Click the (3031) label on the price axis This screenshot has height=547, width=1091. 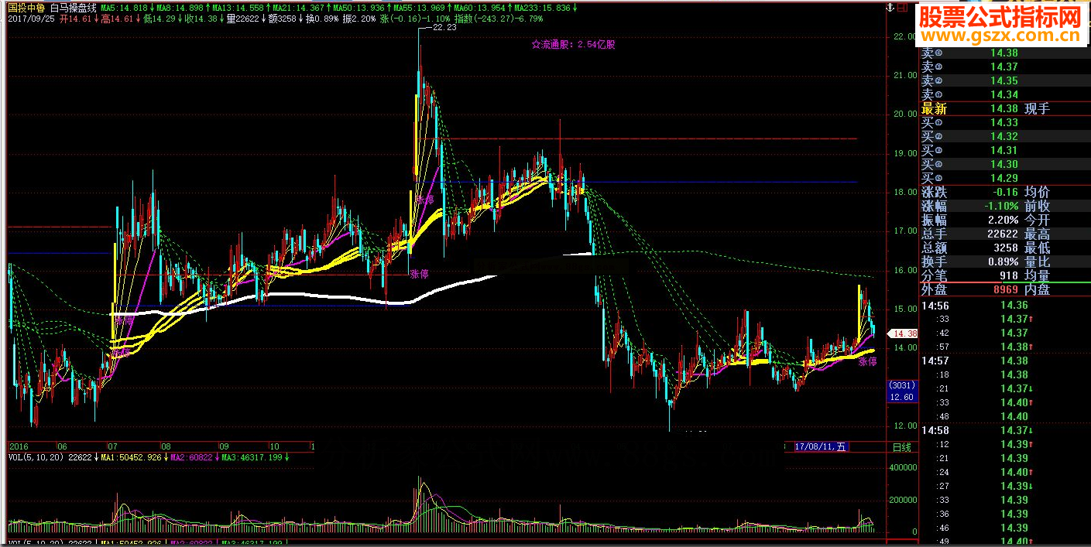pyautogui.click(x=902, y=385)
